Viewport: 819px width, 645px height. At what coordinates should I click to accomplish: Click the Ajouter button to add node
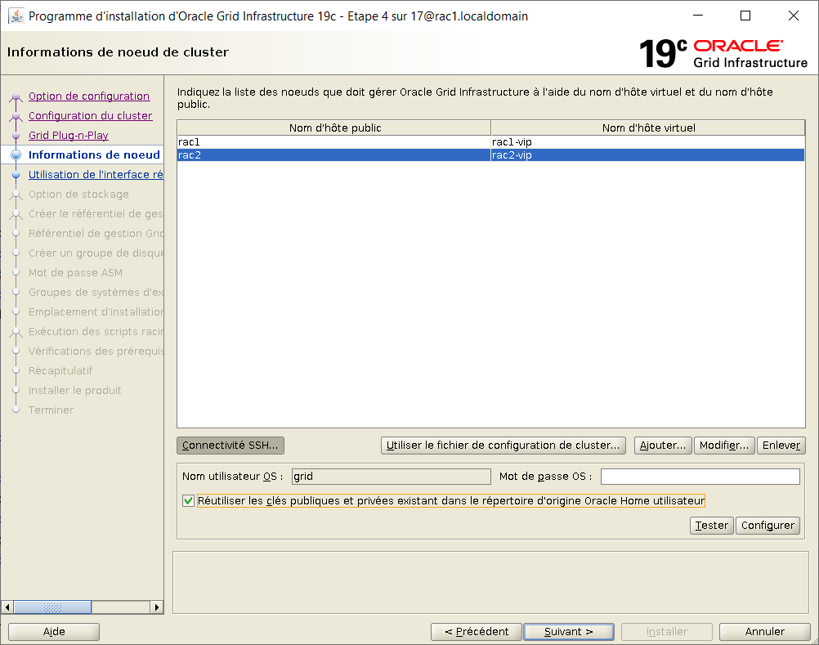[x=663, y=446]
